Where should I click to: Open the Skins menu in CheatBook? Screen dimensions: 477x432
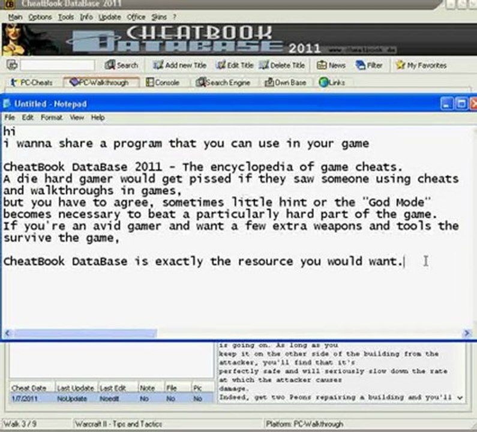(x=159, y=17)
